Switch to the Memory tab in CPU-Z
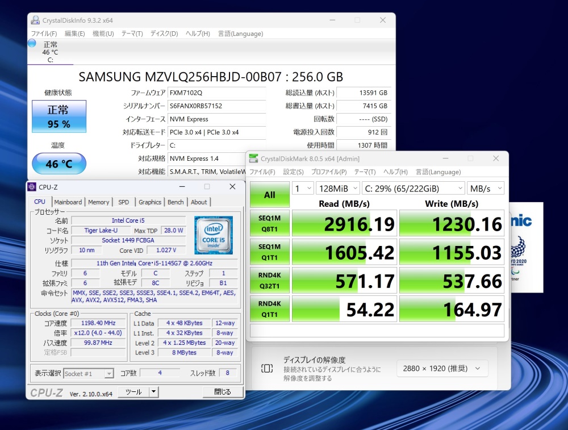 (98, 202)
